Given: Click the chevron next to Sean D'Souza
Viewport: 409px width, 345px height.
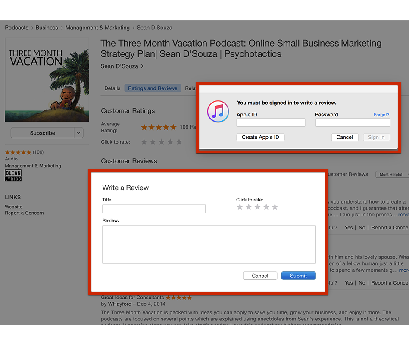Looking at the screenshot, I should [142, 66].
